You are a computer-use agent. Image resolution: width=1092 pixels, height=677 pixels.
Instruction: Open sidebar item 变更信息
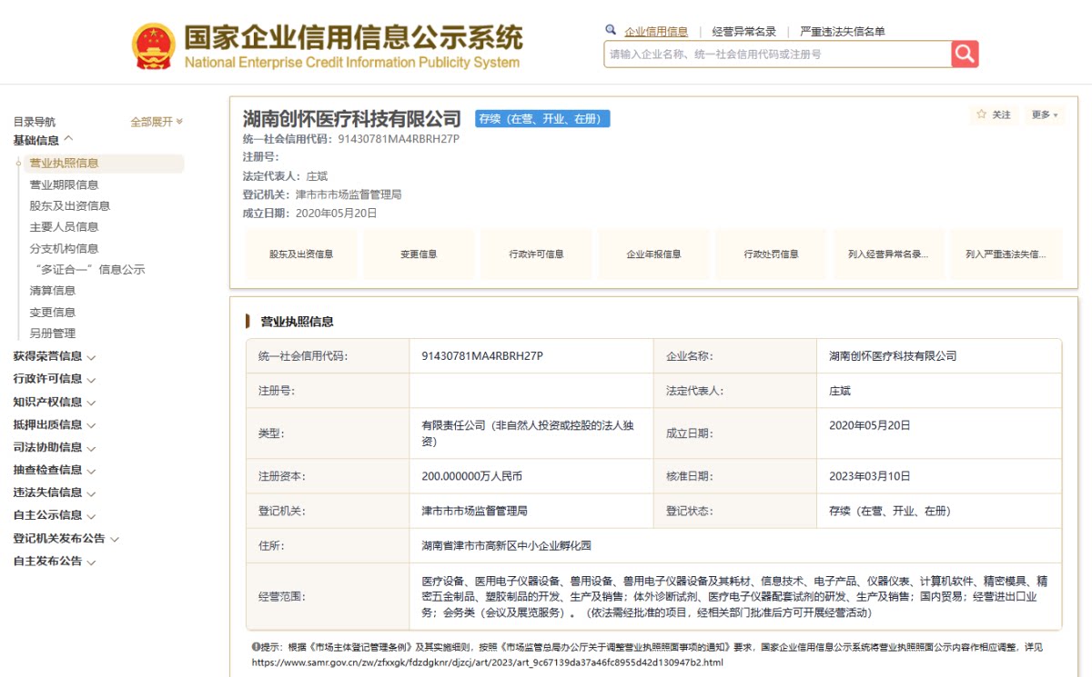point(53,313)
